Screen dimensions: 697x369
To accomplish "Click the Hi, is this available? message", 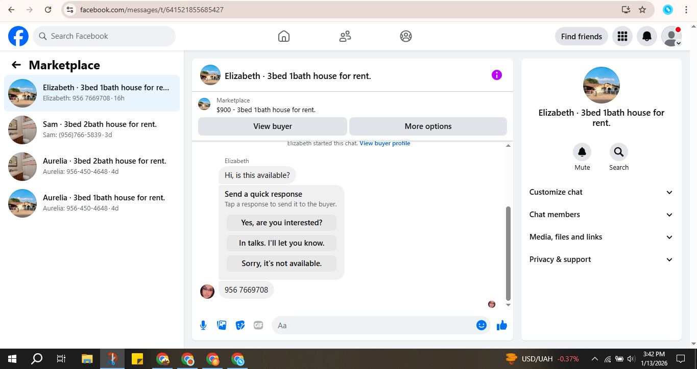I will coord(257,175).
